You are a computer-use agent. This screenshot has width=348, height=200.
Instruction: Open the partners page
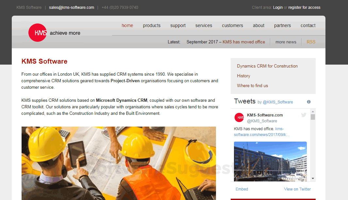point(282,25)
